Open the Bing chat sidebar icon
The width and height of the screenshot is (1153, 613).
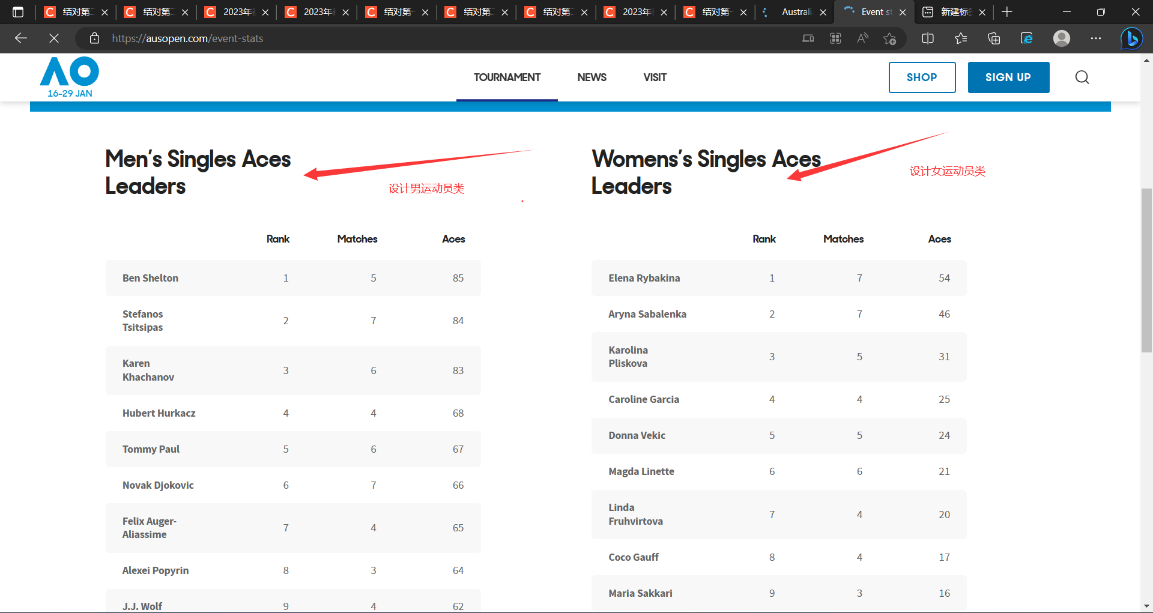click(x=1131, y=38)
